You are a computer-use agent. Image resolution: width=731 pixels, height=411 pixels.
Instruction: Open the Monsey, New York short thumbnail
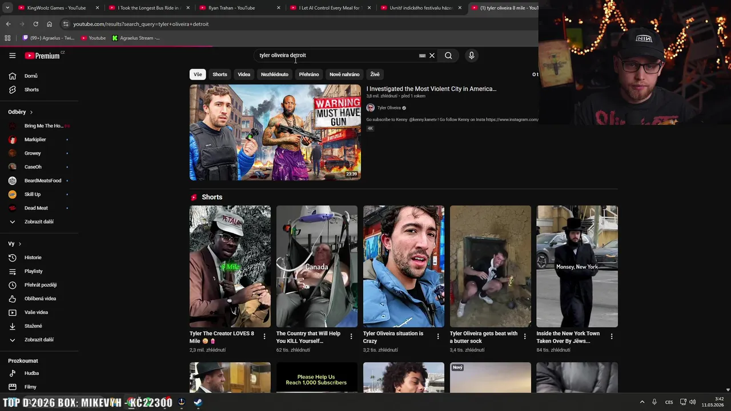(577, 267)
